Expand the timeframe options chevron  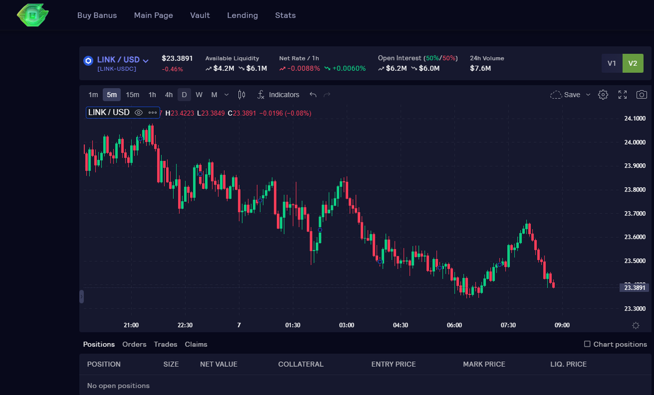pyautogui.click(x=227, y=95)
